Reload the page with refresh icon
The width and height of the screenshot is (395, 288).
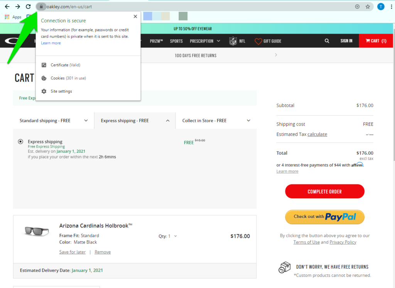click(28, 7)
